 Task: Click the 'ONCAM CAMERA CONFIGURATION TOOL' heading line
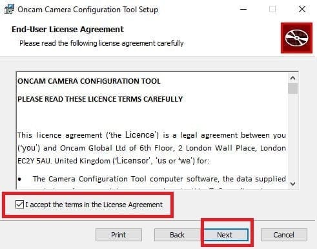point(89,81)
